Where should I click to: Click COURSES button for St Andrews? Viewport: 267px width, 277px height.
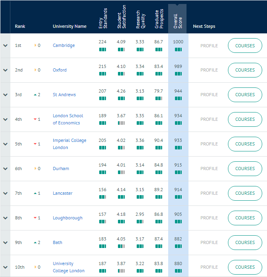(245, 95)
